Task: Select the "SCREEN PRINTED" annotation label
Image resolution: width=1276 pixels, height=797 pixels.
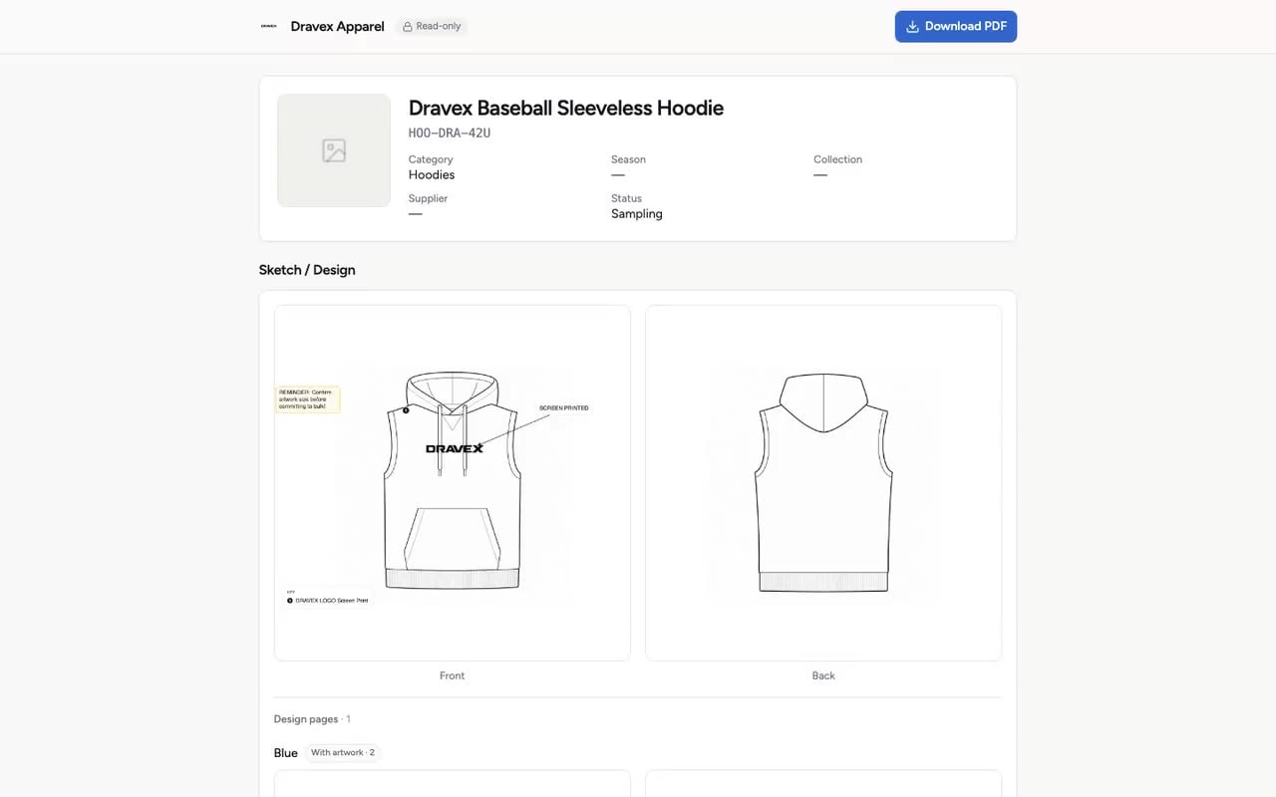Action: click(x=564, y=408)
